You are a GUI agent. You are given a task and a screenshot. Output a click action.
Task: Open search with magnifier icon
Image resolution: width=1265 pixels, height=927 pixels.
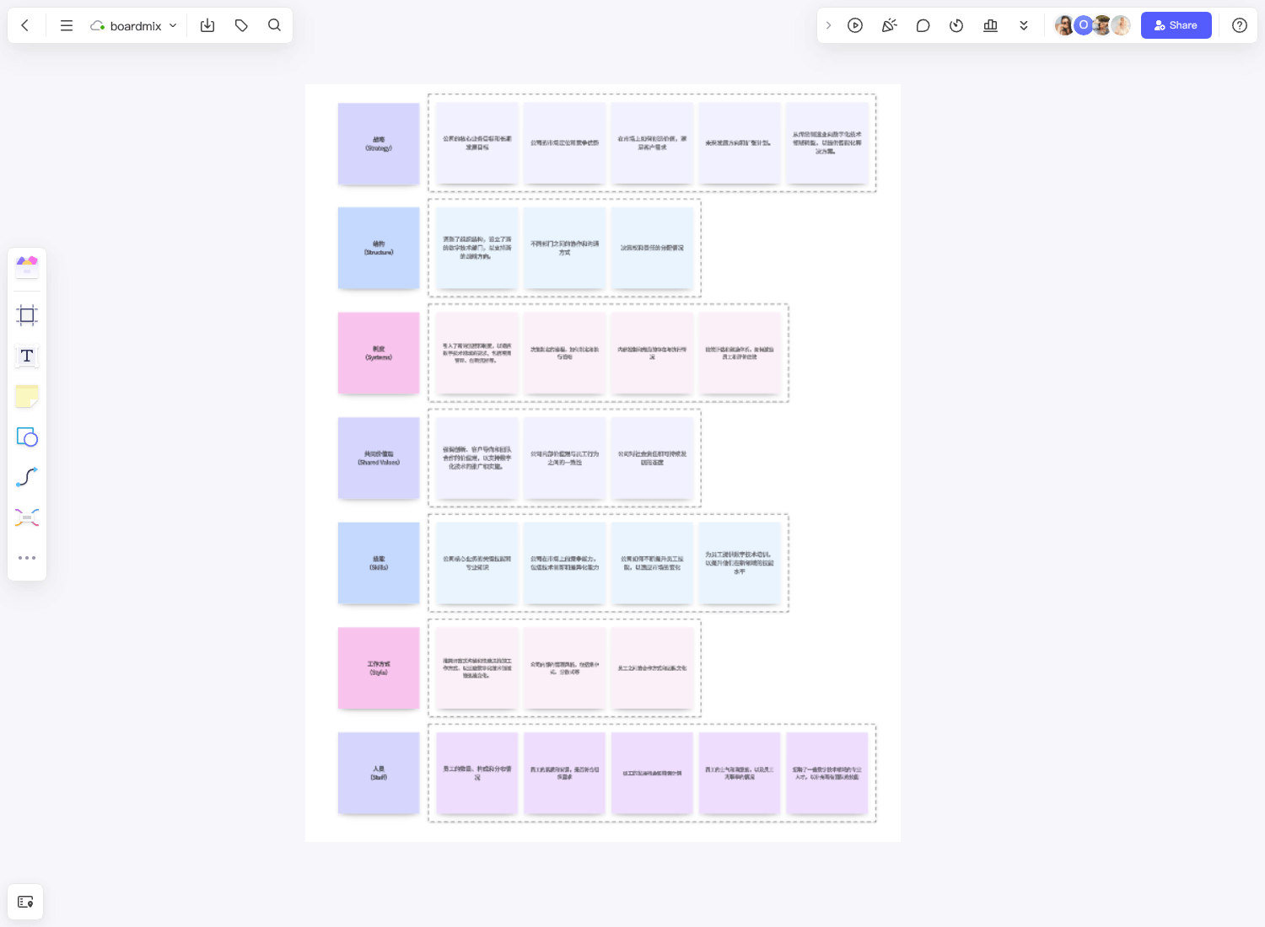(x=274, y=25)
